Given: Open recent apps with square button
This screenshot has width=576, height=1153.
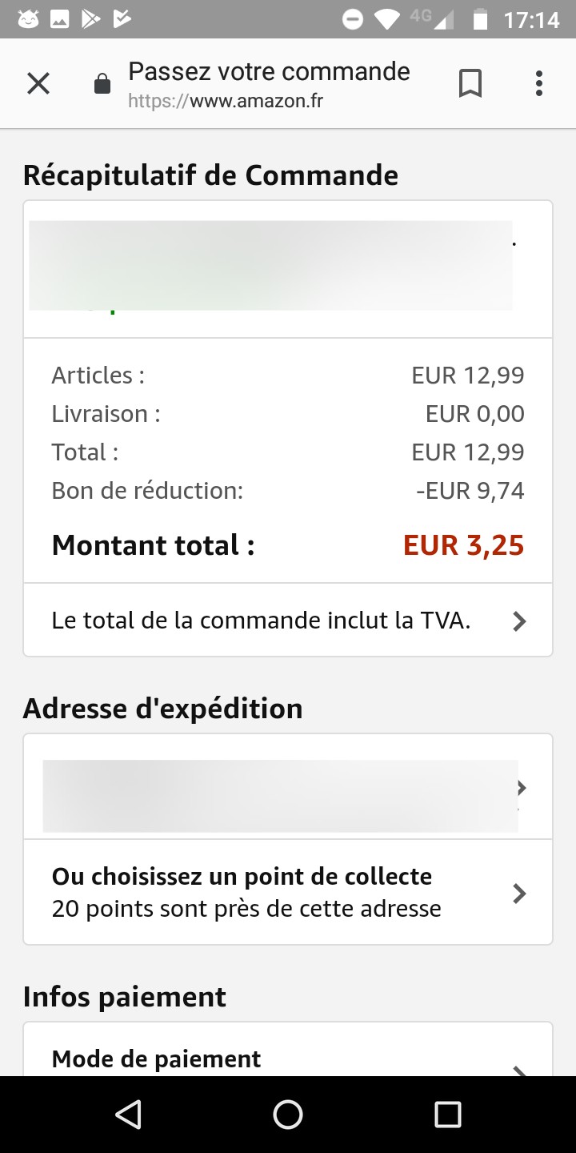Looking at the screenshot, I should point(447,1114).
